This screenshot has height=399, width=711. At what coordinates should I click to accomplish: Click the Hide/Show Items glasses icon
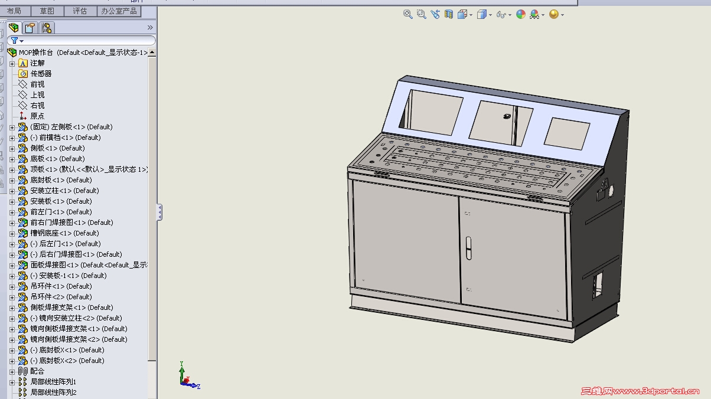(x=501, y=14)
